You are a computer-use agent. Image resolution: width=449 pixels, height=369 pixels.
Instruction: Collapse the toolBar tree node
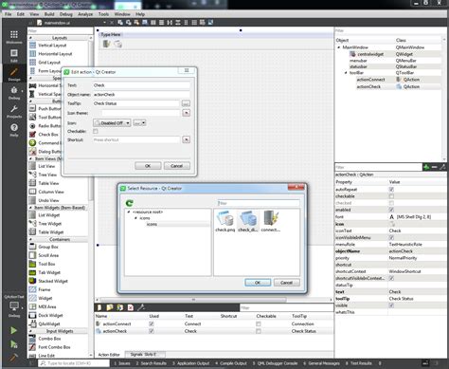[x=346, y=73]
